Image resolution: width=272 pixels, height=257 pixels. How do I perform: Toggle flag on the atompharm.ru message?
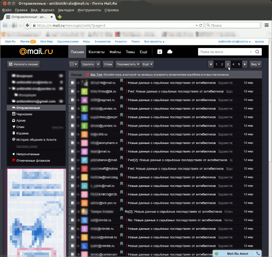[x=122, y=141]
